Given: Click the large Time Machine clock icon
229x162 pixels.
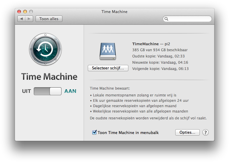Looking at the screenshot, I should (x=45, y=49).
